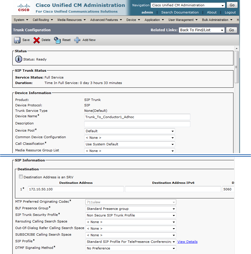Screen dimensions: 251x254
Task: Click the disabled MTP Preferred Originating Codec dropdown
Action: point(131,202)
